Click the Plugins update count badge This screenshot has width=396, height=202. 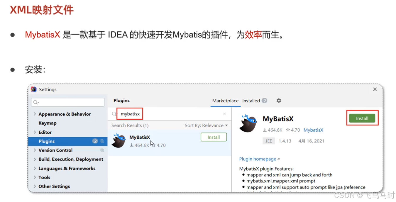(95, 141)
